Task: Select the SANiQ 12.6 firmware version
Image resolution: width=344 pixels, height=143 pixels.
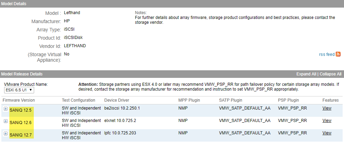Action: point(21,123)
